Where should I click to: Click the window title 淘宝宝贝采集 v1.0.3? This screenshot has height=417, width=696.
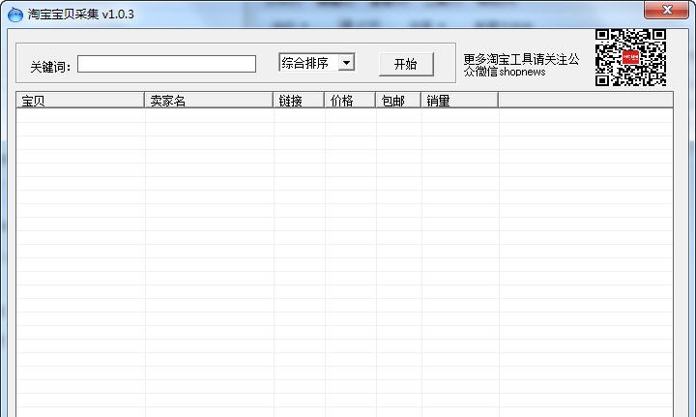coord(81,15)
